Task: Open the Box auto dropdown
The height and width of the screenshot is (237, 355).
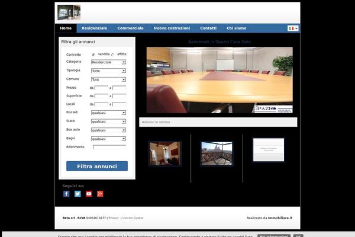Action: click(x=108, y=130)
